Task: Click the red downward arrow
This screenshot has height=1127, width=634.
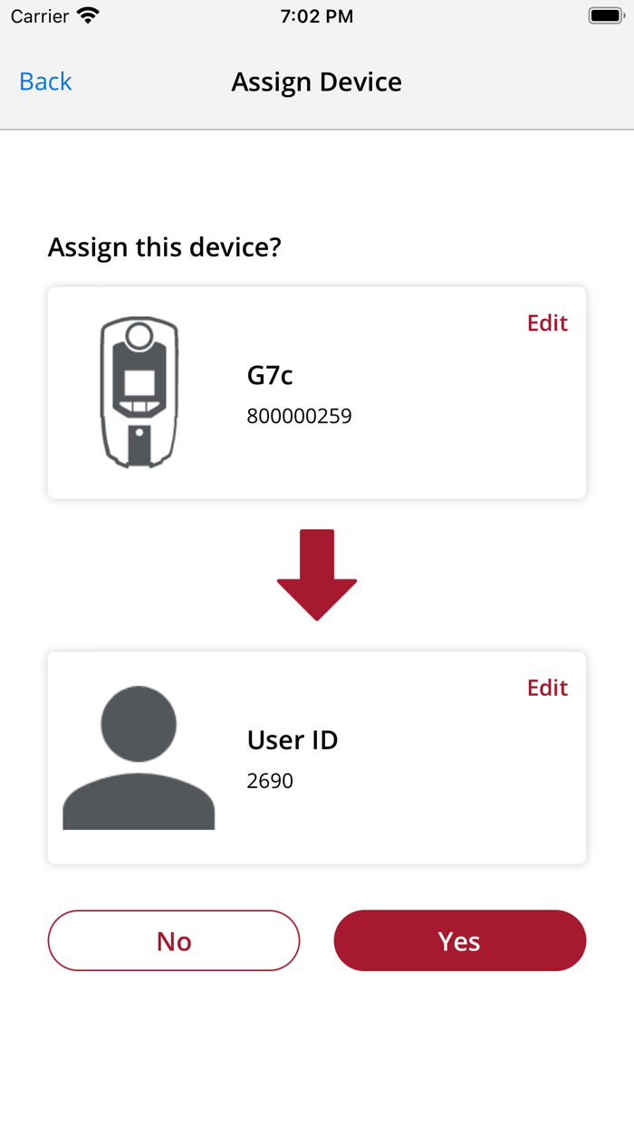Action: (x=317, y=573)
